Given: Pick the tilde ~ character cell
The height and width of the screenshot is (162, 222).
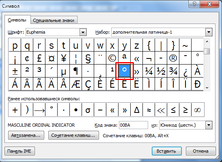Looking at the screenshot, I should pyautogui.click(x=185, y=45).
